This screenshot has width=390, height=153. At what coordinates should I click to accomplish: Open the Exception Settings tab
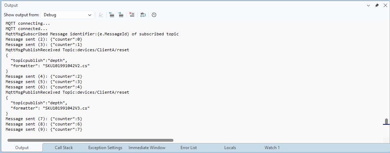click(105, 148)
